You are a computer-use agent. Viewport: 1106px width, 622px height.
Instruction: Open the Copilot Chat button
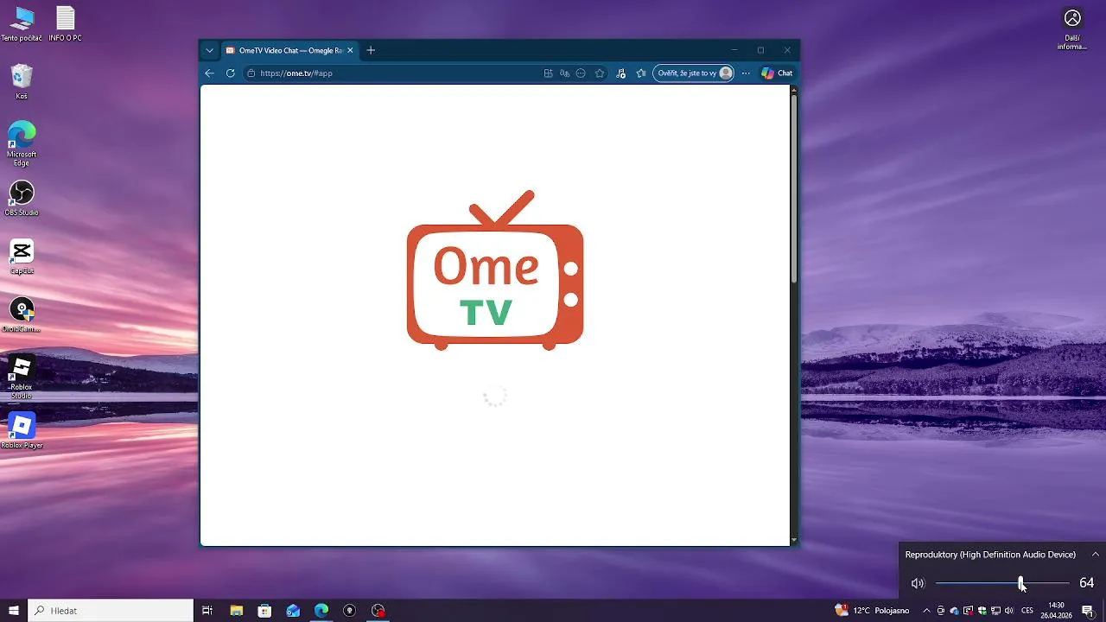777,73
